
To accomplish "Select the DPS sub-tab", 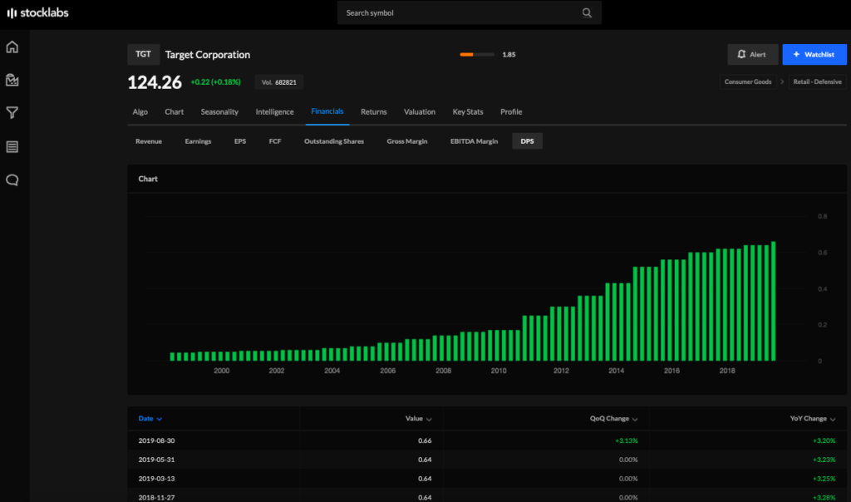I will (527, 141).
